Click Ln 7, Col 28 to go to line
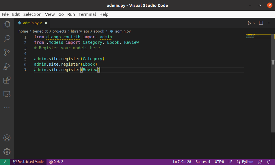The image size is (275, 165). [182, 162]
